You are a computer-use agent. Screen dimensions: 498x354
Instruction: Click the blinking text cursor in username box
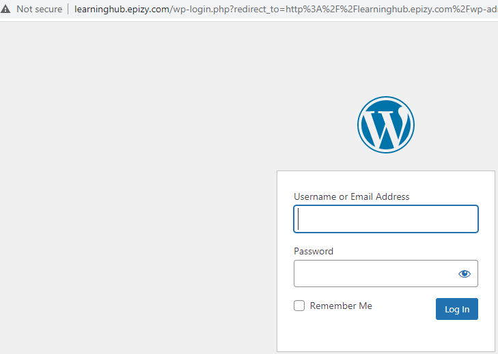tap(299, 219)
